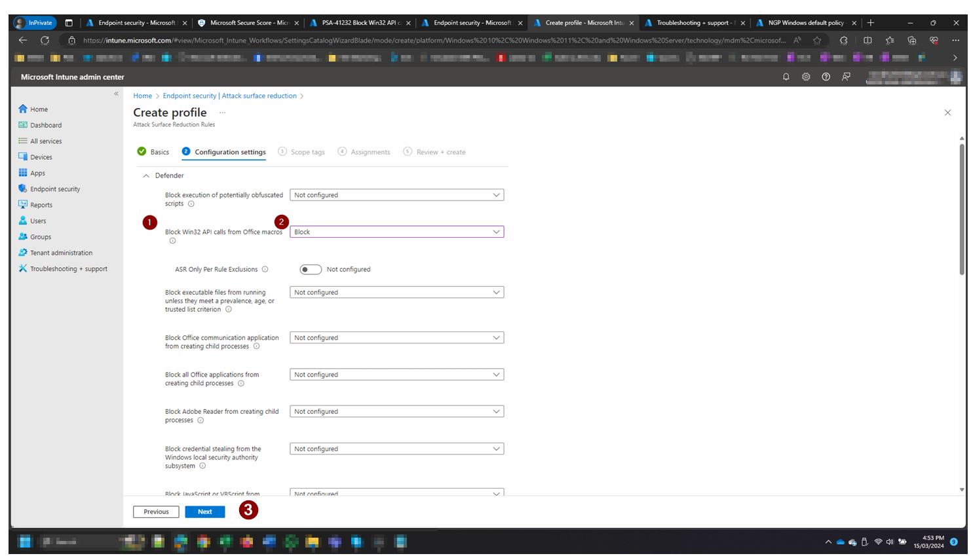Viewport: 971px width, 558px height.
Task: Open Users in the sidebar
Action: 32,221
